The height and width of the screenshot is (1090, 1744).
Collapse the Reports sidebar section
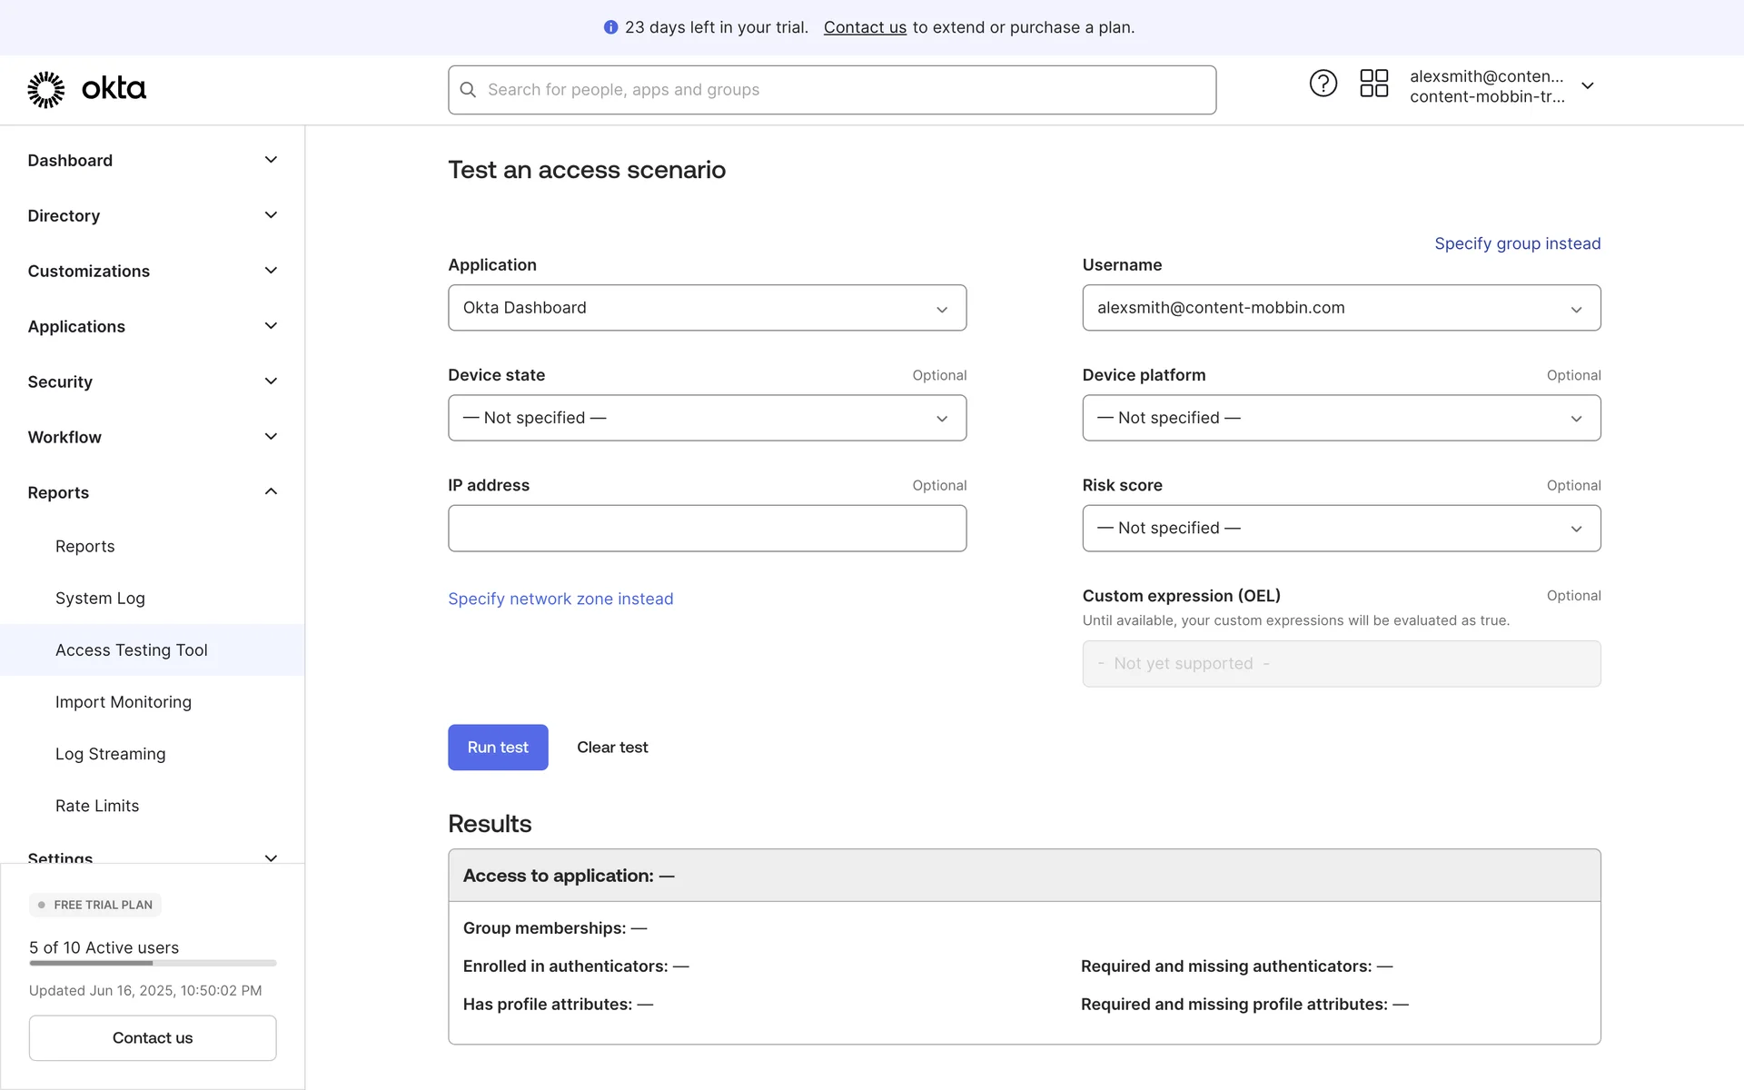pos(270,491)
